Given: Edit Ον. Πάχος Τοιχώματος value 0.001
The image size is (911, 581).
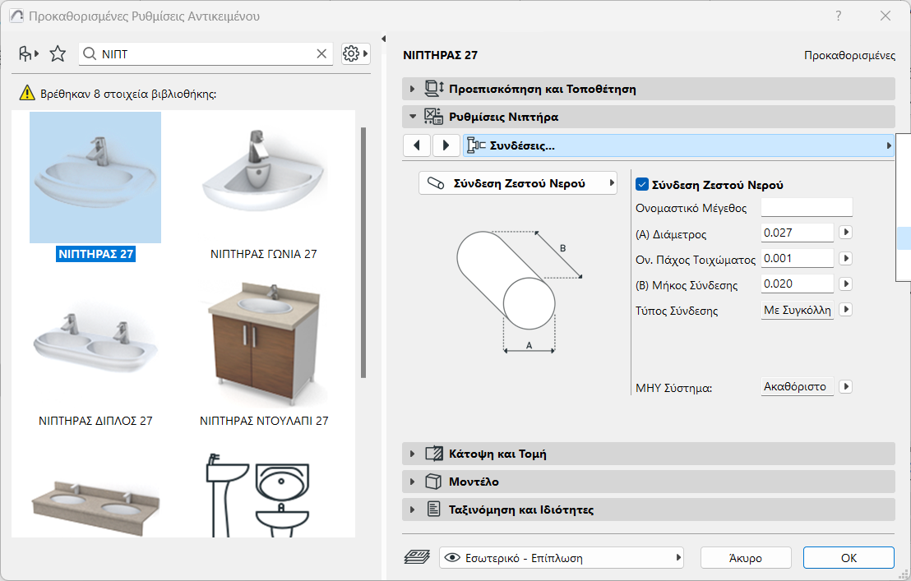Looking at the screenshot, I should pyautogui.click(x=798, y=258).
